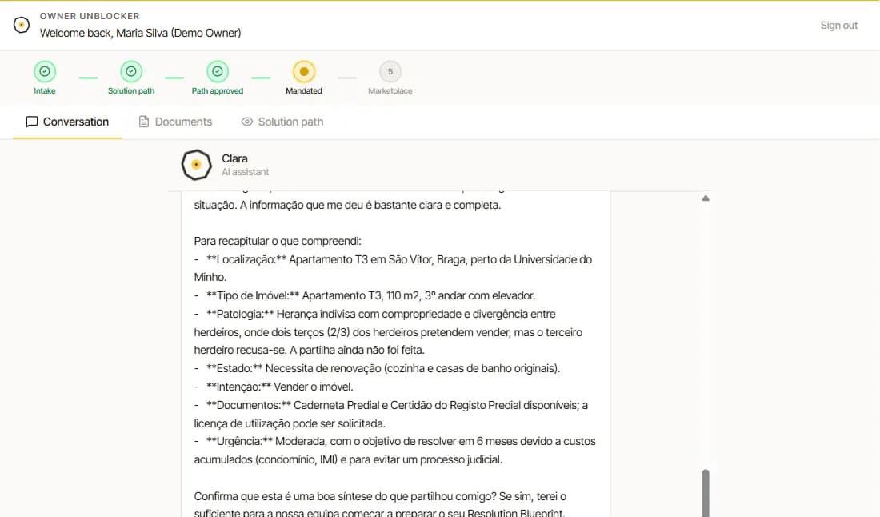Click the **Localização:** summary line
The height and width of the screenshot is (517, 880).
click(393, 268)
